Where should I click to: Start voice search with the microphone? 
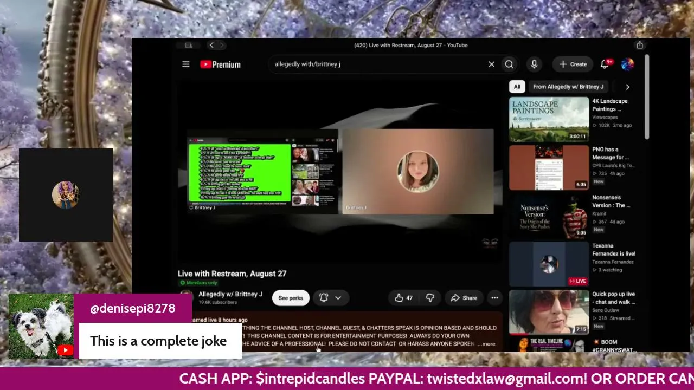pyautogui.click(x=534, y=64)
